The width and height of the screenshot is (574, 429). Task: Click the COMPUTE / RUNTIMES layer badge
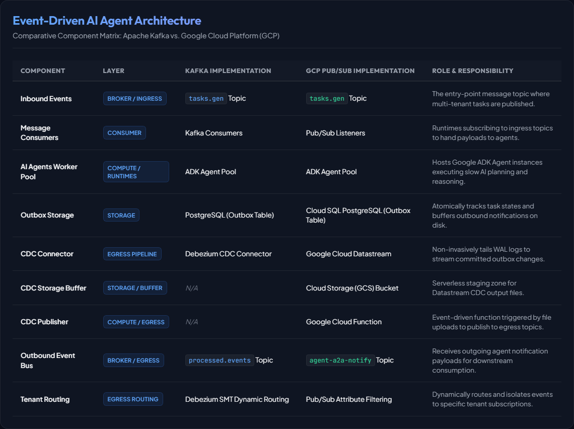click(136, 172)
